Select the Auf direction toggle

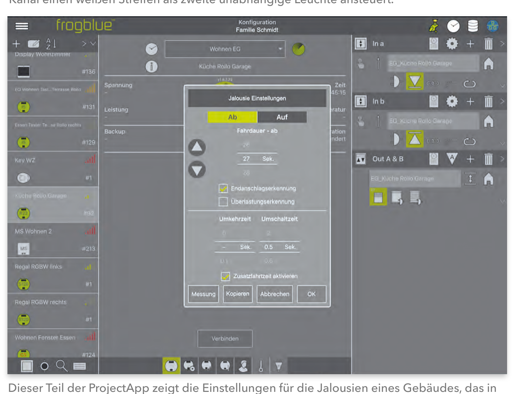282,117
